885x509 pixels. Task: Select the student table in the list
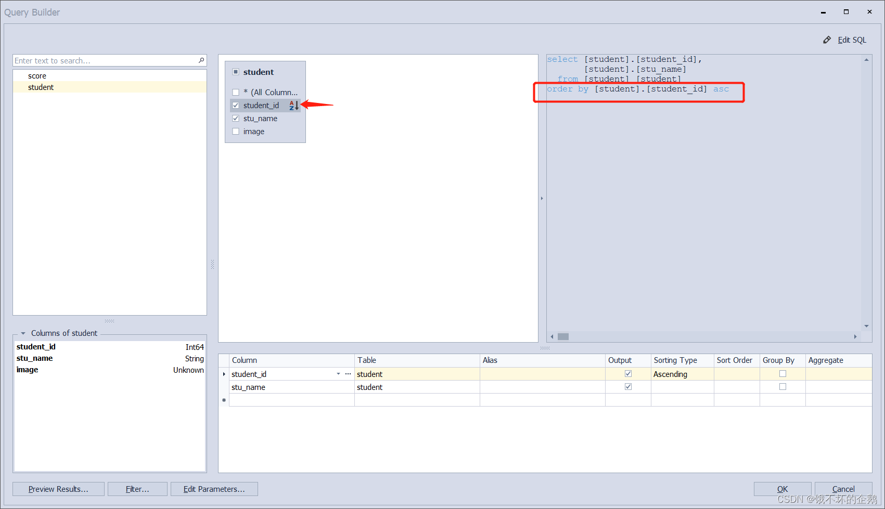[x=110, y=87]
